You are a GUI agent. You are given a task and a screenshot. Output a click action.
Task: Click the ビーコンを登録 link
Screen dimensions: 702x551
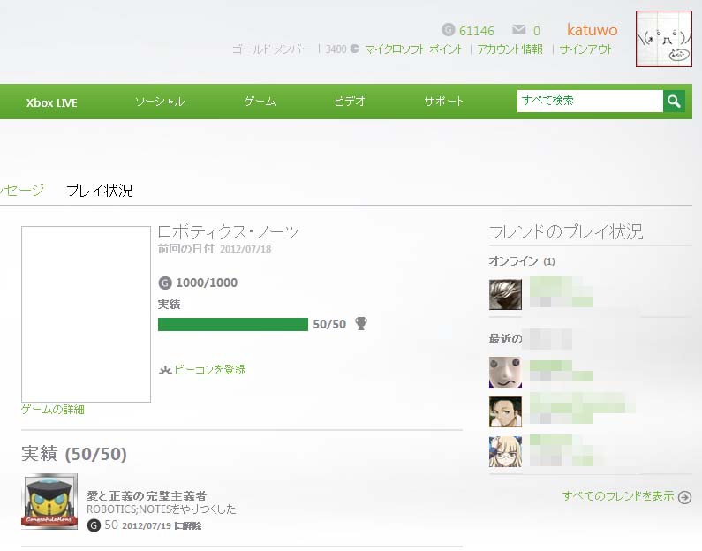[210, 370]
